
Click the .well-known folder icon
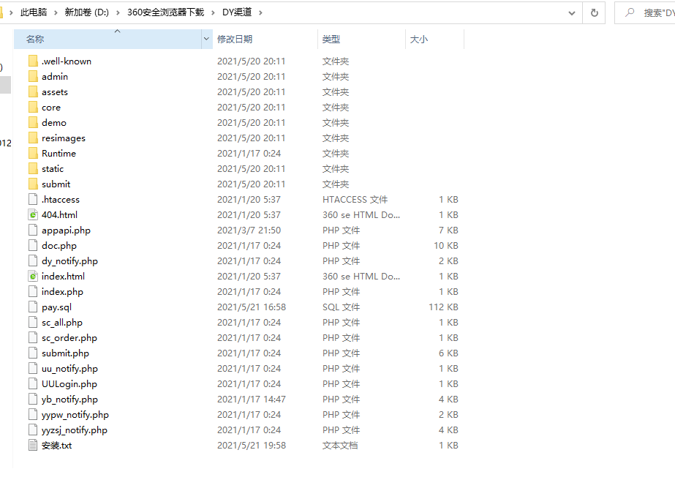[33, 61]
